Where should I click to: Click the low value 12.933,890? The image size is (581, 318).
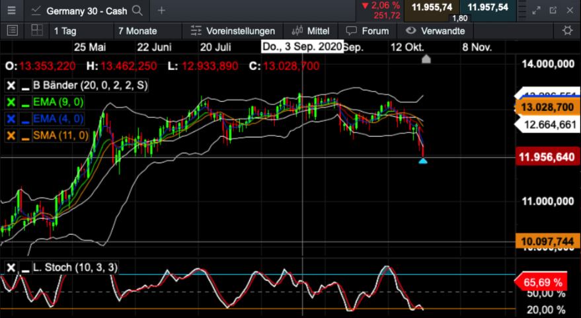210,66
